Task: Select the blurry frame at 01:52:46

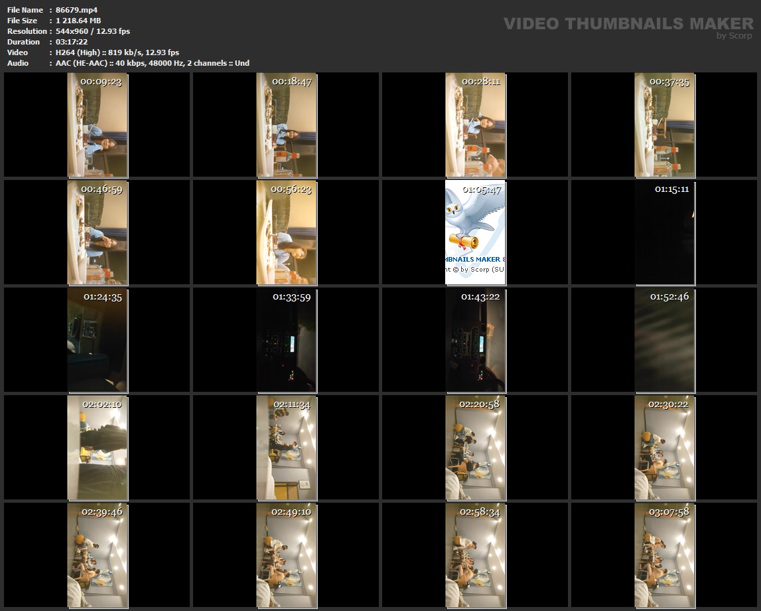Action: [664, 340]
